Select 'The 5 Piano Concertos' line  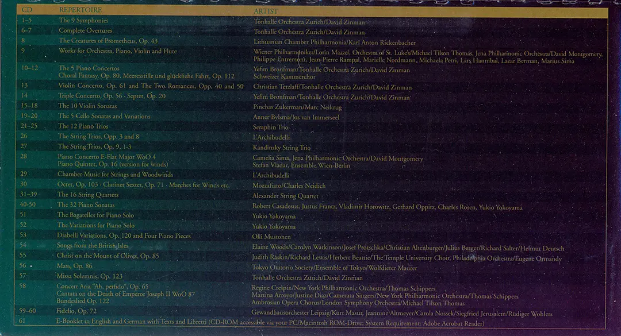[89, 68]
